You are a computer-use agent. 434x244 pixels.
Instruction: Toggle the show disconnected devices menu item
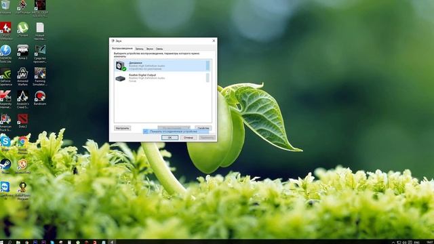pos(176,131)
